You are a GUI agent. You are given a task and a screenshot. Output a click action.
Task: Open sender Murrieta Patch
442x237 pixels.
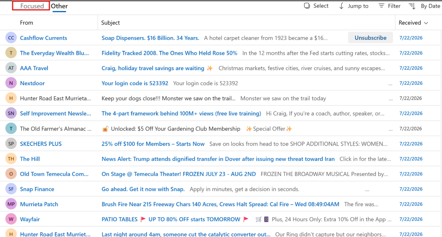(39, 204)
